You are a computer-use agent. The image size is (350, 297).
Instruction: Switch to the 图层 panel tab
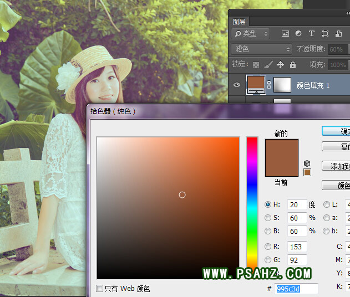click(x=240, y=22)
